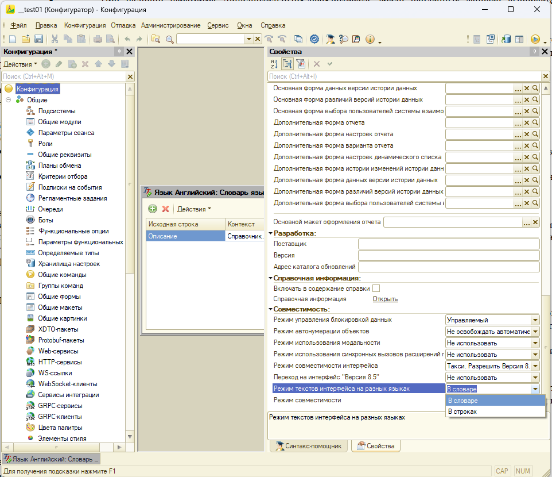Open the 'Действия' button in dictionary window

click(x=194, y=209)
